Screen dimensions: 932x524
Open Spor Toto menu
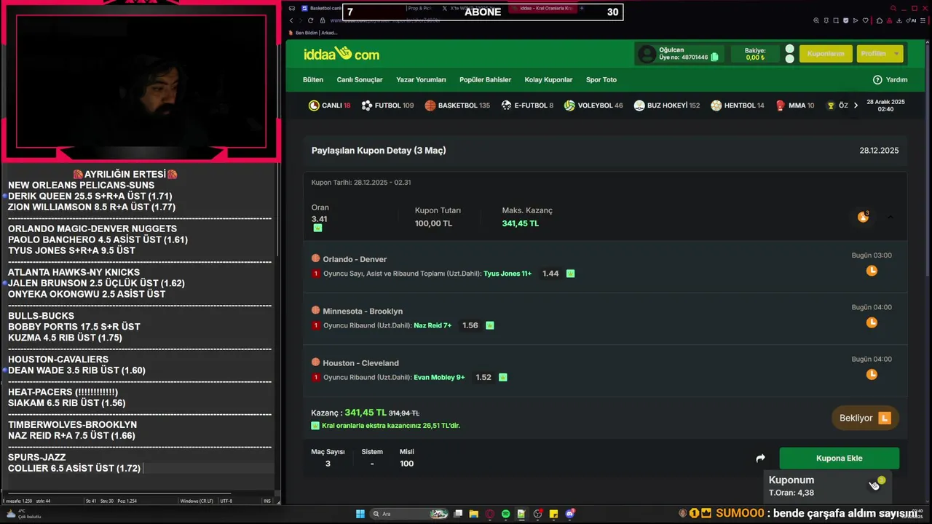tap(601, 80)
